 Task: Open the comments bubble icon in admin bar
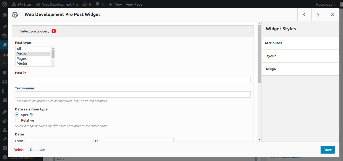pyautogui.click(x=98, y=4)
